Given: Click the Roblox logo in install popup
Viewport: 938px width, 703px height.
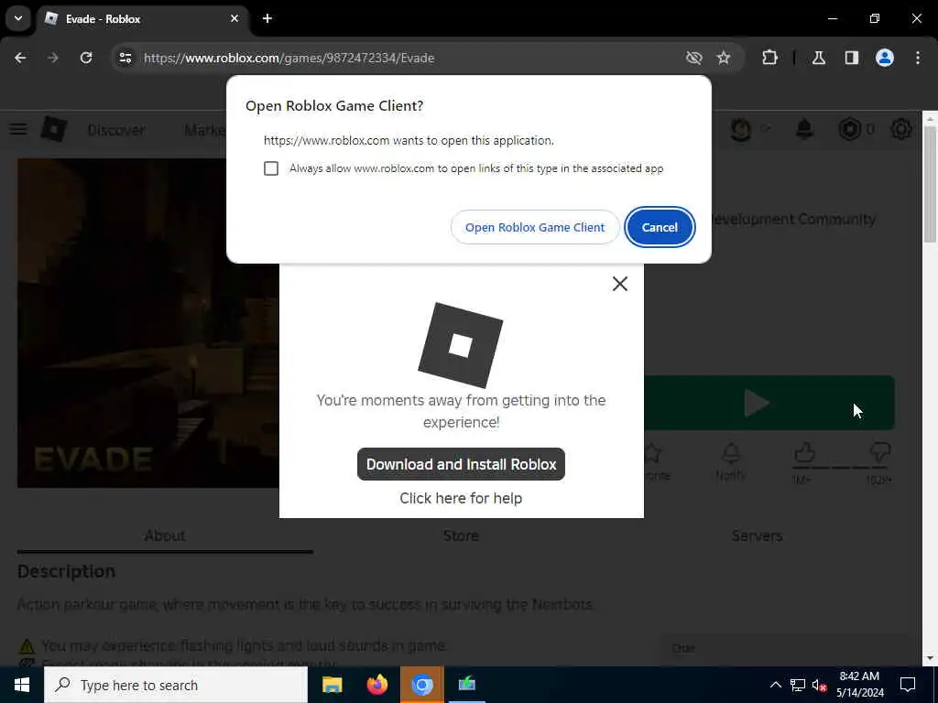Looking at the screenshot, I should click(x=460, y=345).
